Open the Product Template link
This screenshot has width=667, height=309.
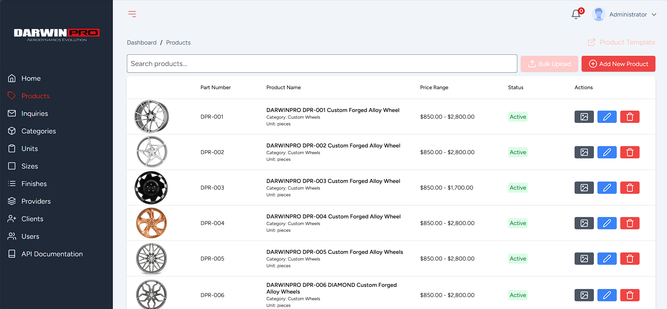(x=621, y=42)
